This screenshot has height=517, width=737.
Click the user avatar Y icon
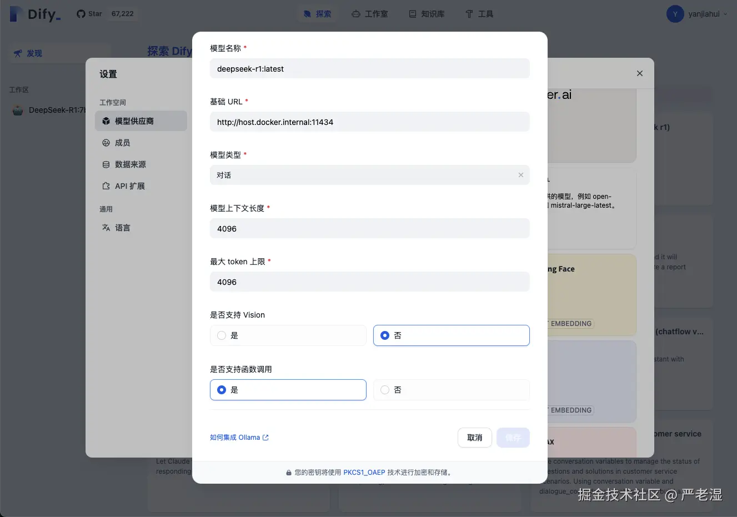[x=675, y=14]
